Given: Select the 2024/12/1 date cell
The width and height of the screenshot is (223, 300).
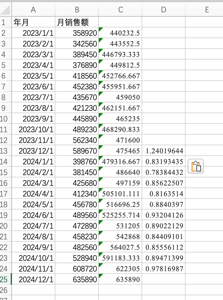Looking at the screenshot, I should (x=33, y=280).
